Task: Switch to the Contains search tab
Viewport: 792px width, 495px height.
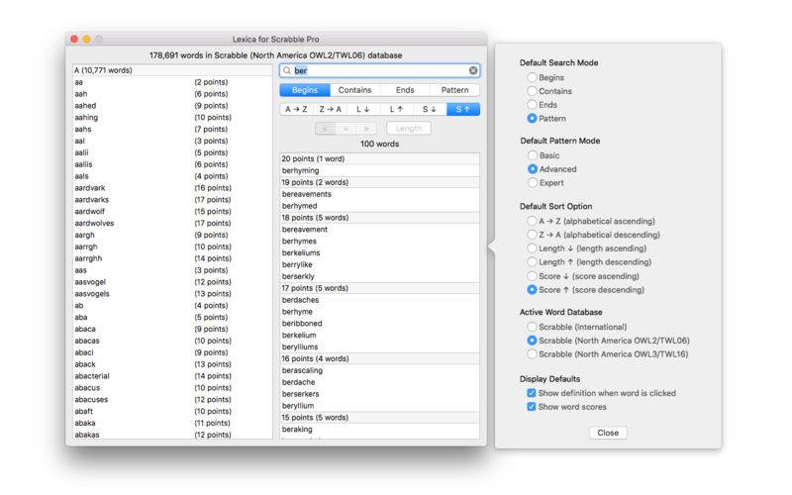Action: pyautogui.click(x=354, y=90)
